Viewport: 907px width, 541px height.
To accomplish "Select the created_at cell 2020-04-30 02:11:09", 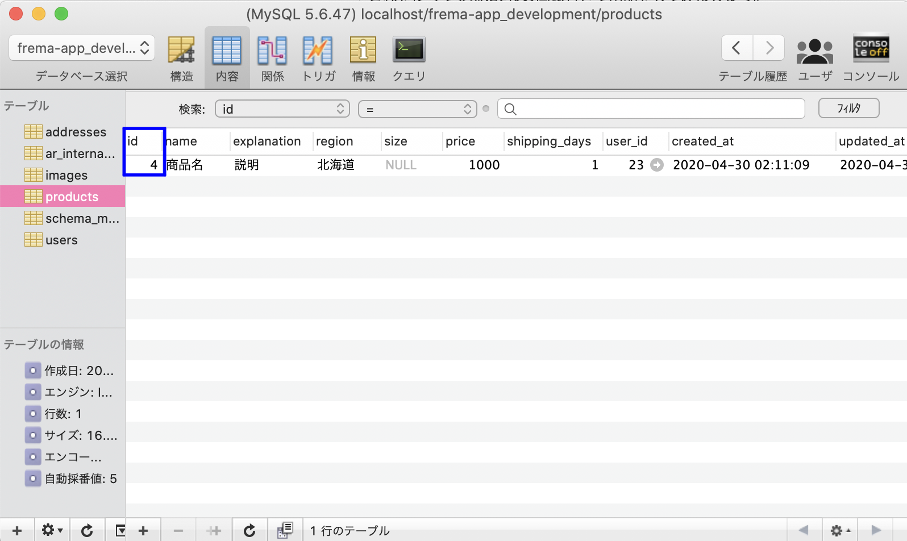I will pyautogui.click(x=752, y=165).
